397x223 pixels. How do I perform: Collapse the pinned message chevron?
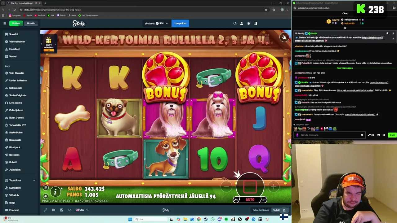click(393, 38)
